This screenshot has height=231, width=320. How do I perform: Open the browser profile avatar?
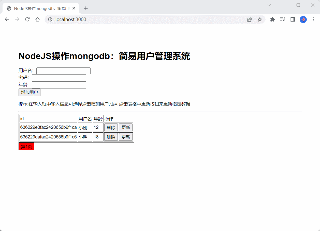(303, 19)
